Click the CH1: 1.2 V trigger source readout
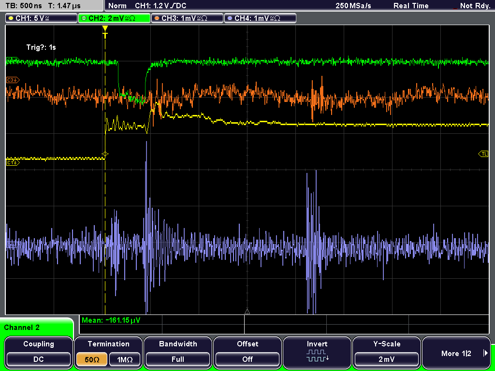 pyautogui.click(x=160, y=6)
